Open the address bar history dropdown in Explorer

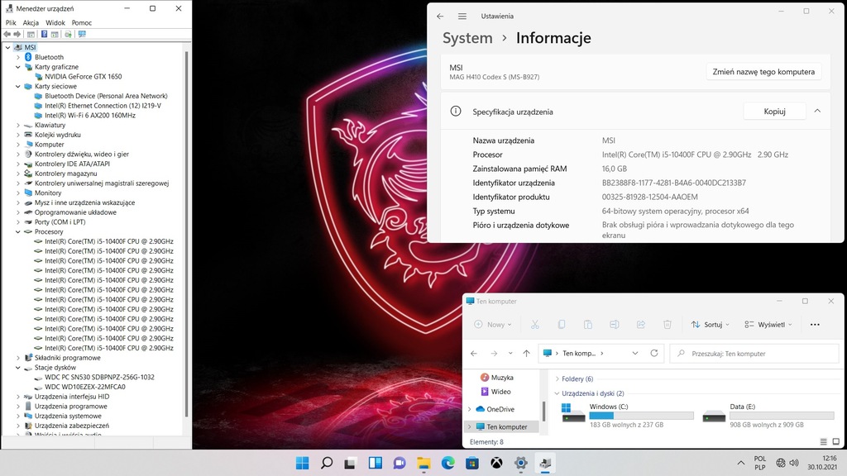[635, 353]
